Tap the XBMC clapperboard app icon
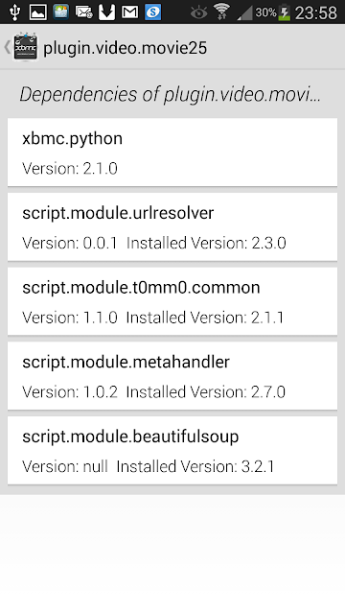This screenshot has height=614, width=345. [26, 47]
